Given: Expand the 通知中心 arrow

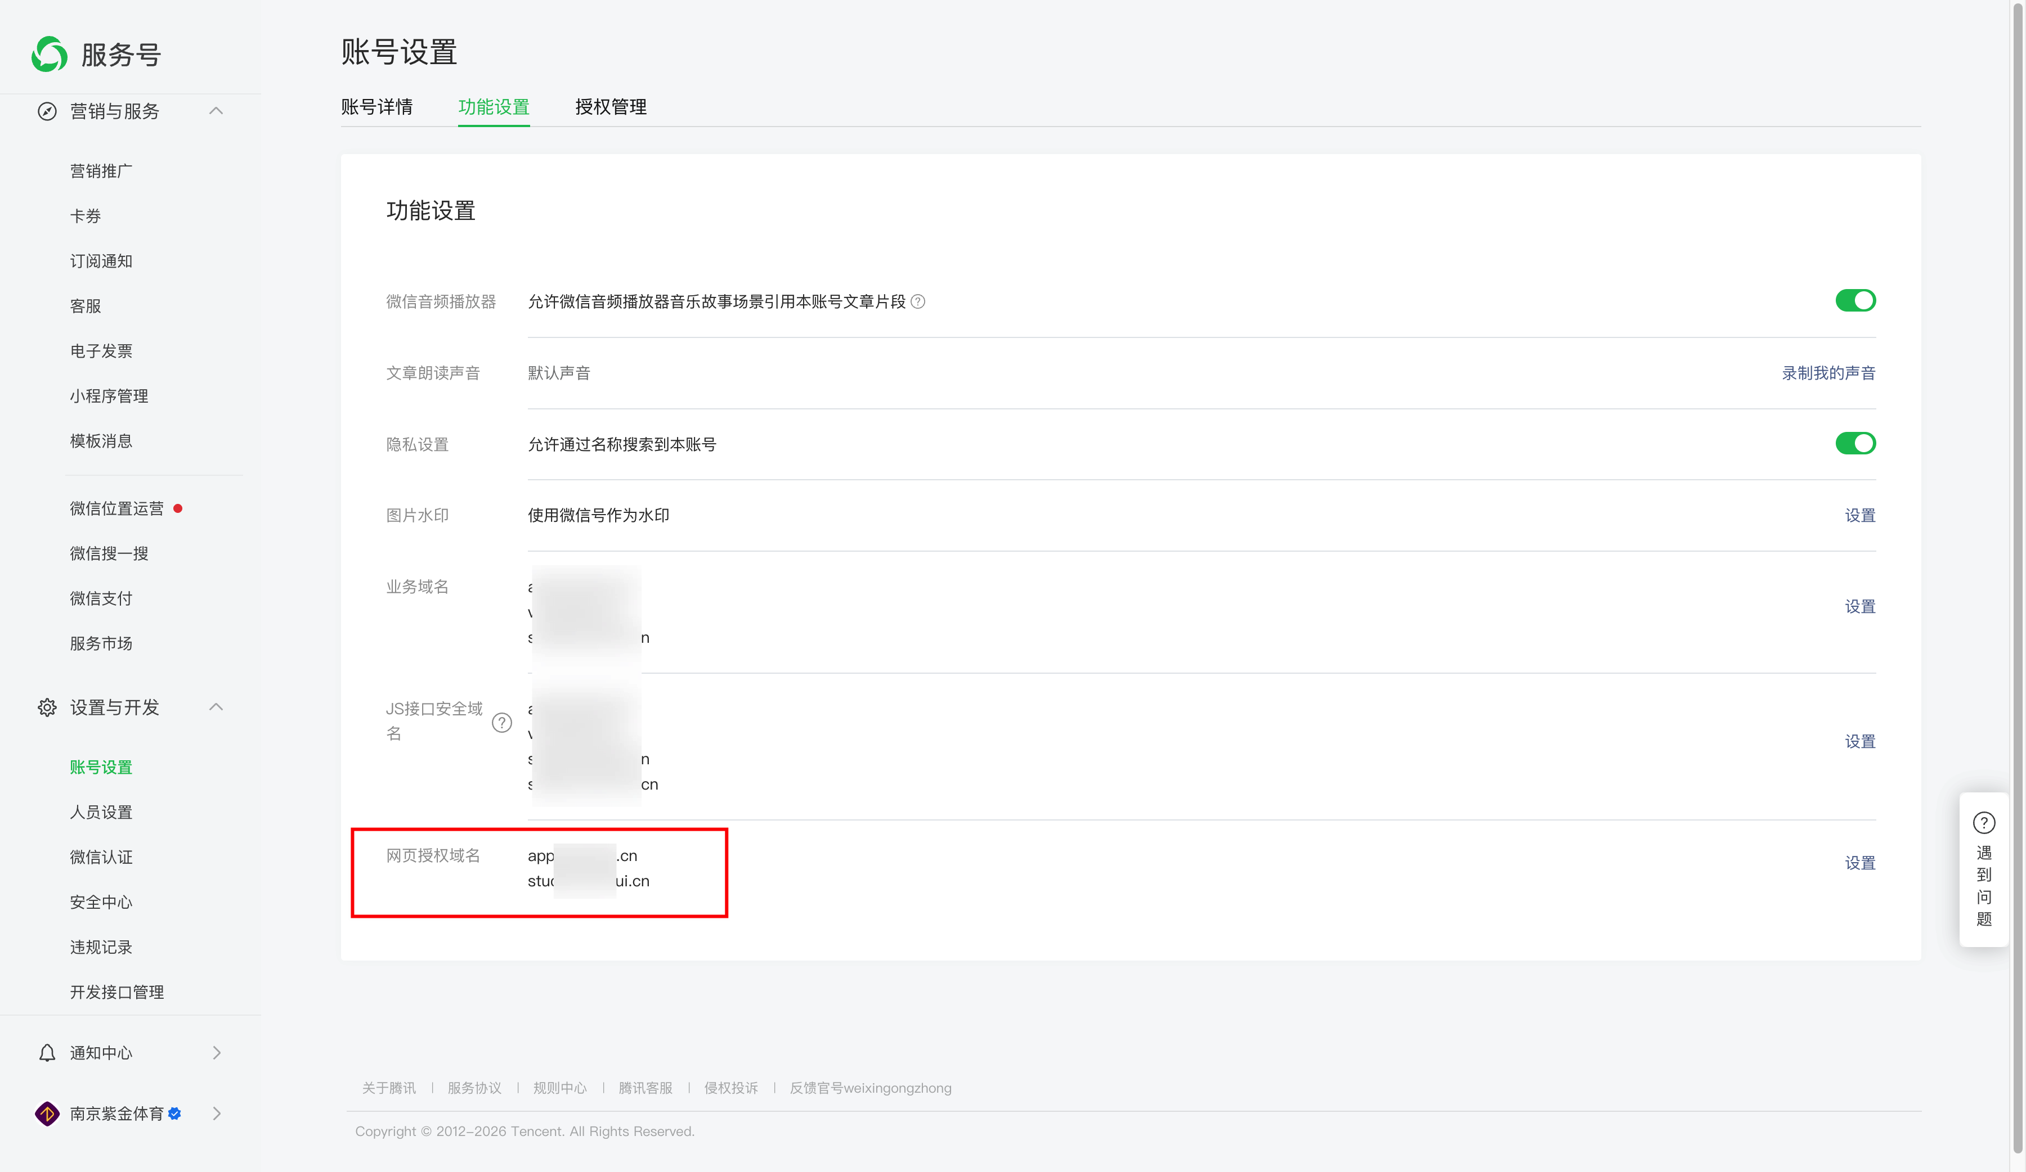Looking at the screenshot, I should (x=216, y=1052).
